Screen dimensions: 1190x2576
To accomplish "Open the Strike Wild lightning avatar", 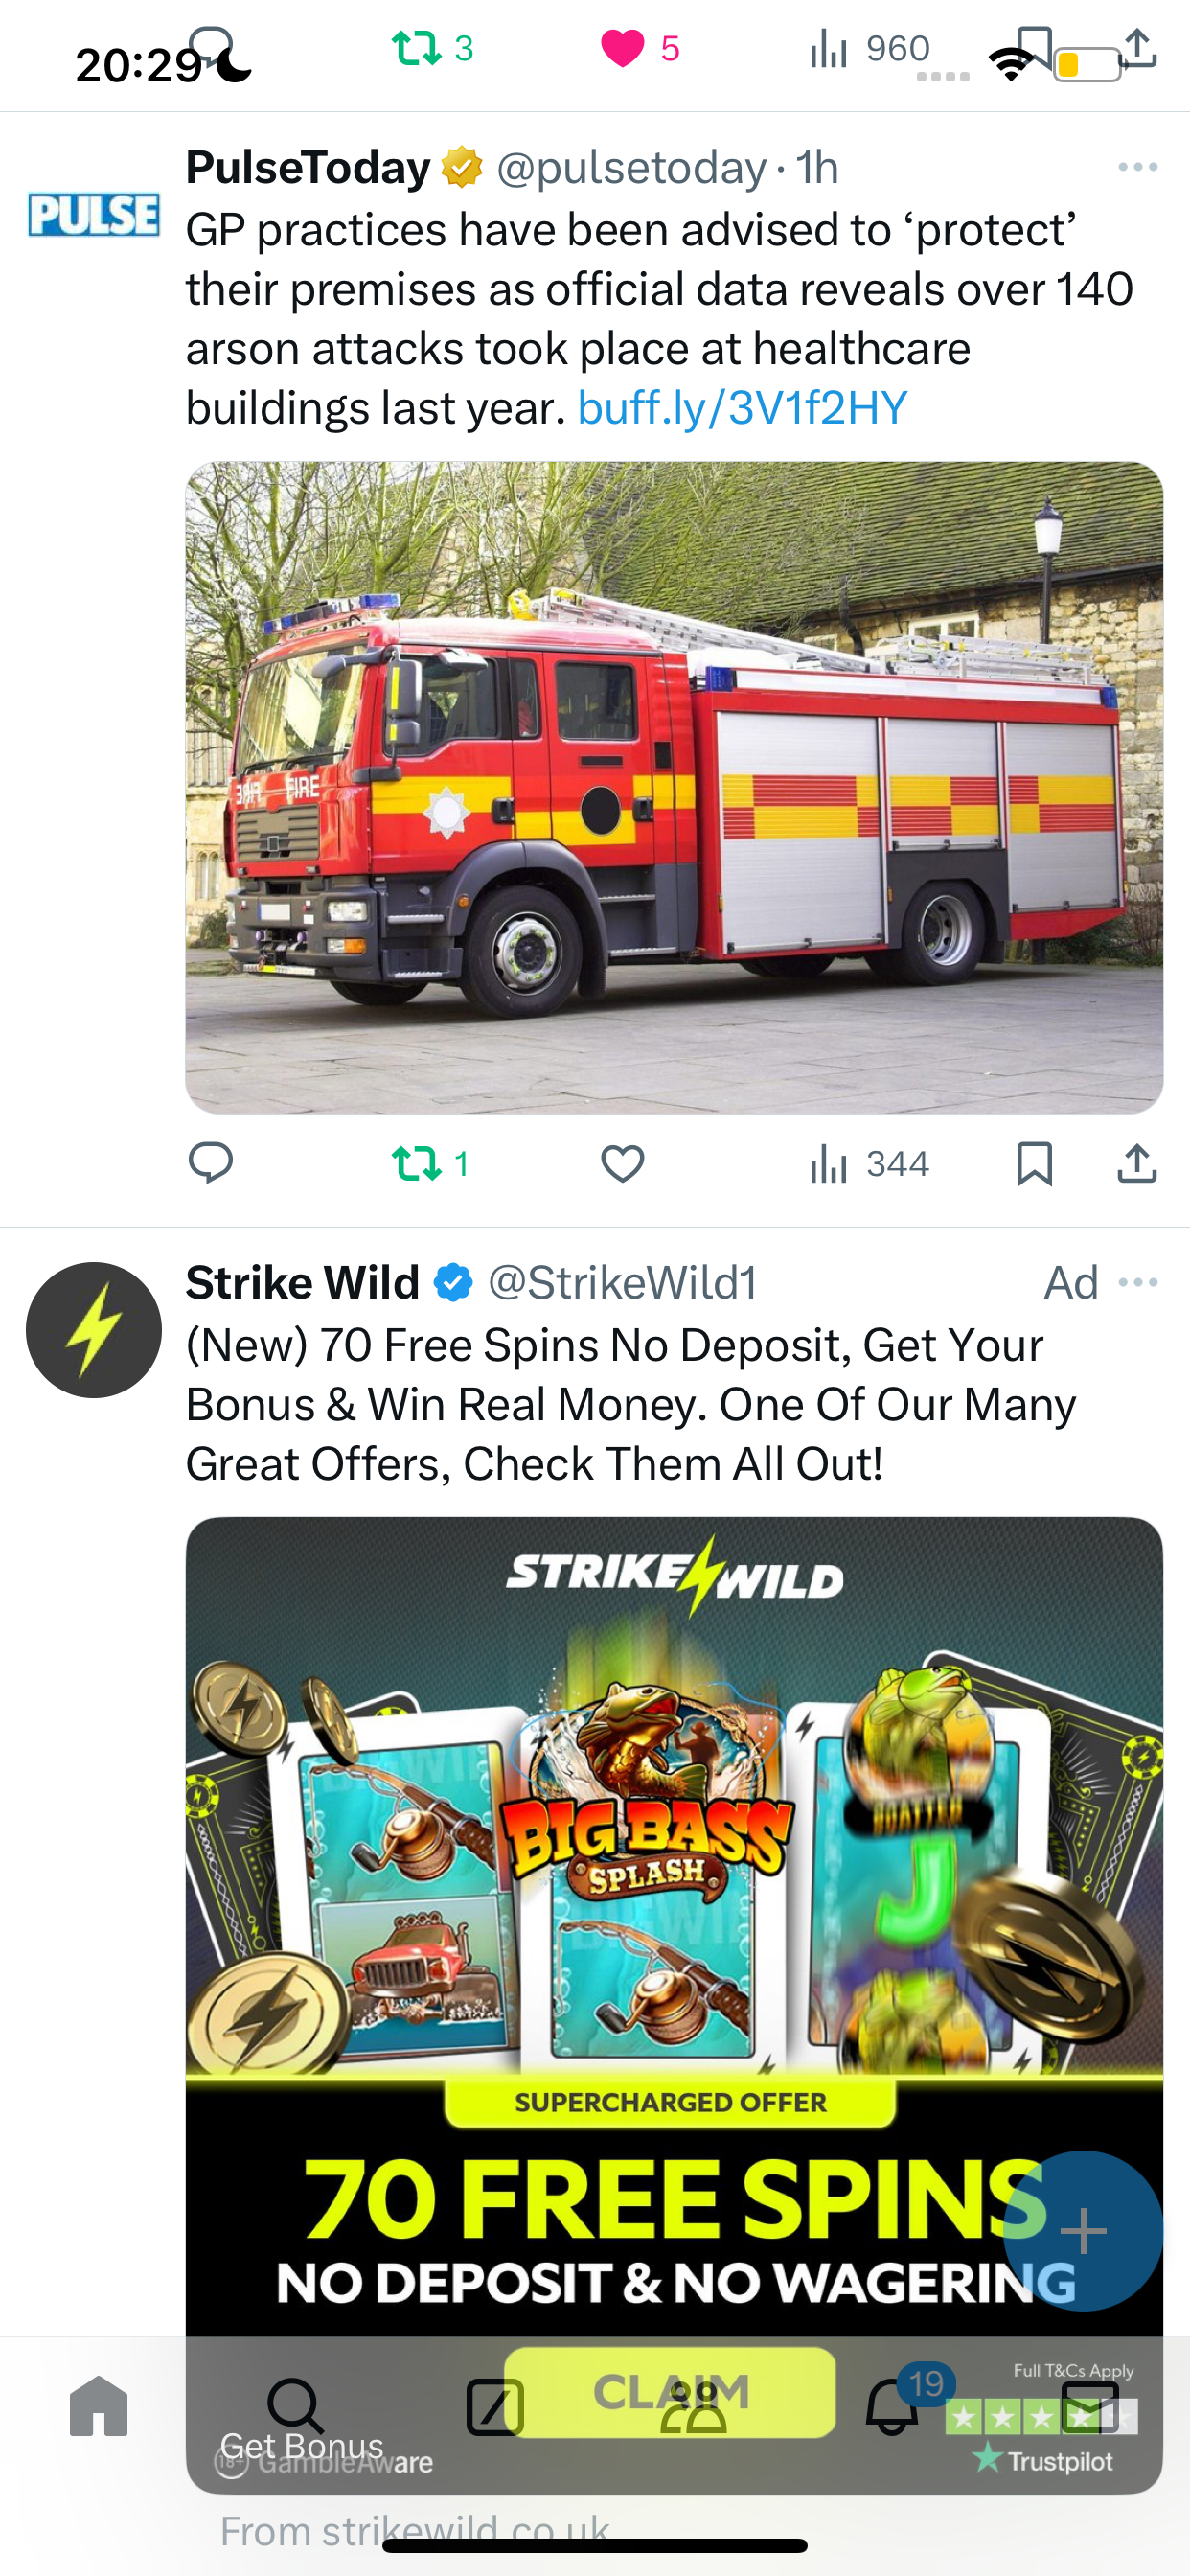I will (94, 1330).
